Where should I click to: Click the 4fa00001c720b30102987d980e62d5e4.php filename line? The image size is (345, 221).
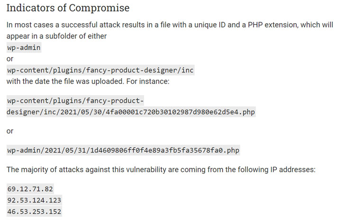point(131,112)
